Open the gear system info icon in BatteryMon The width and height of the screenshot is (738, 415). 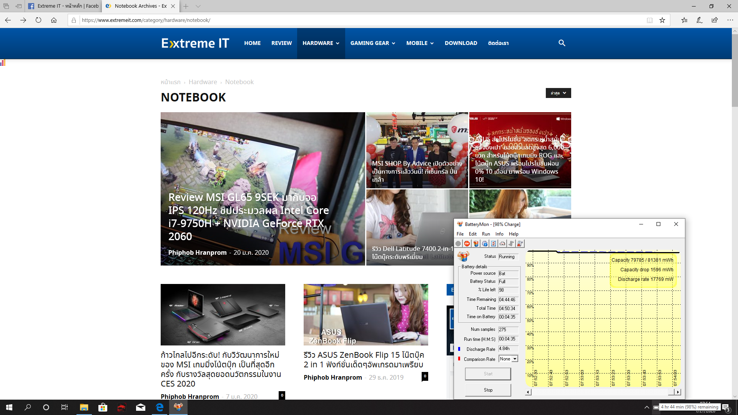tap(485, 244)
